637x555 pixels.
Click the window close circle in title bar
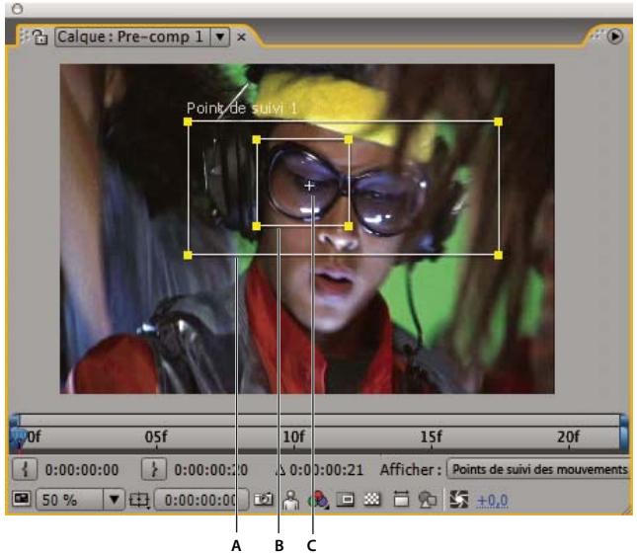17,9
